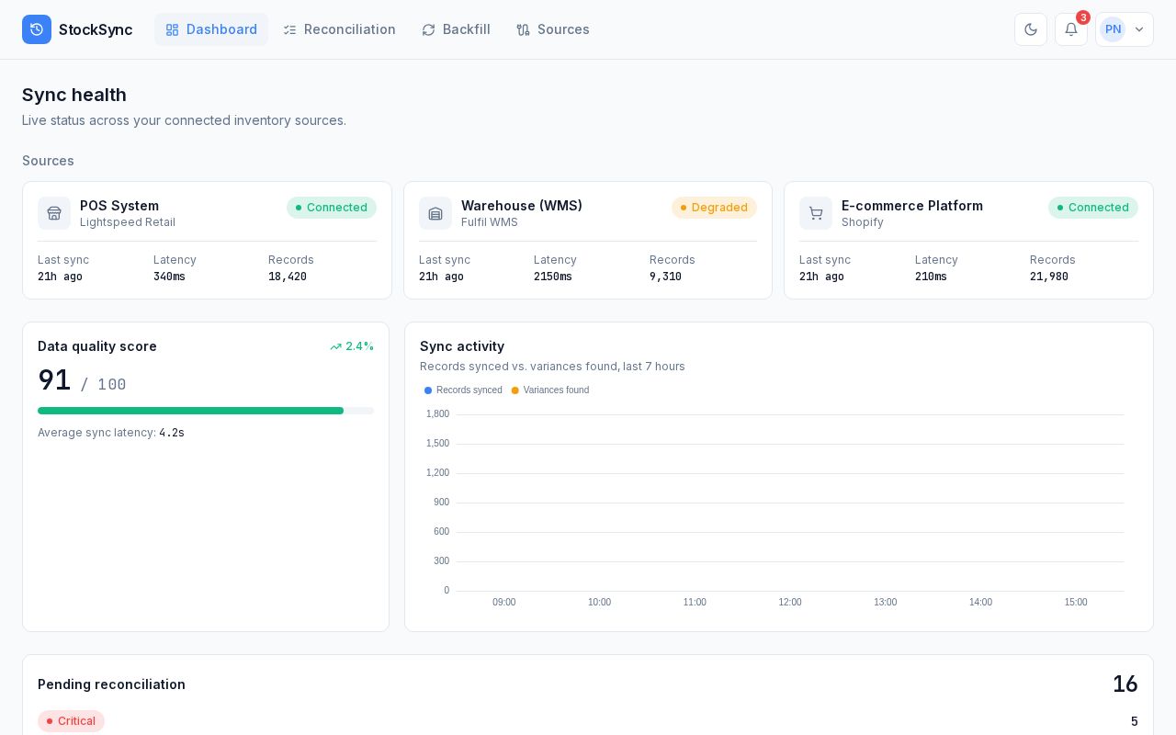This screenshot has width=1176, height=735.
Task: Click the Critical count 5
Action: [1135, 721]
